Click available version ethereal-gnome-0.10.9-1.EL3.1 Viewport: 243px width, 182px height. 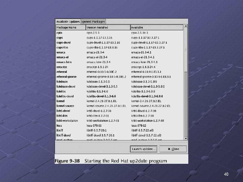point(151,77)
